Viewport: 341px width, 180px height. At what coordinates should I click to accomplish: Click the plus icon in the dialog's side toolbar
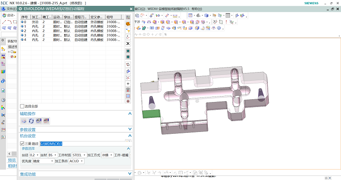(x=128, y=84)
